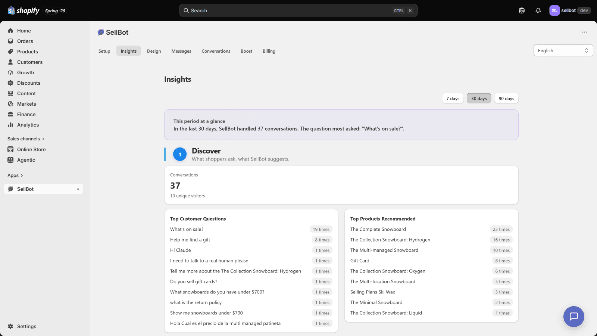Switch to the Insights tab
Screen dimensions: 597x336
click(128, 51)
